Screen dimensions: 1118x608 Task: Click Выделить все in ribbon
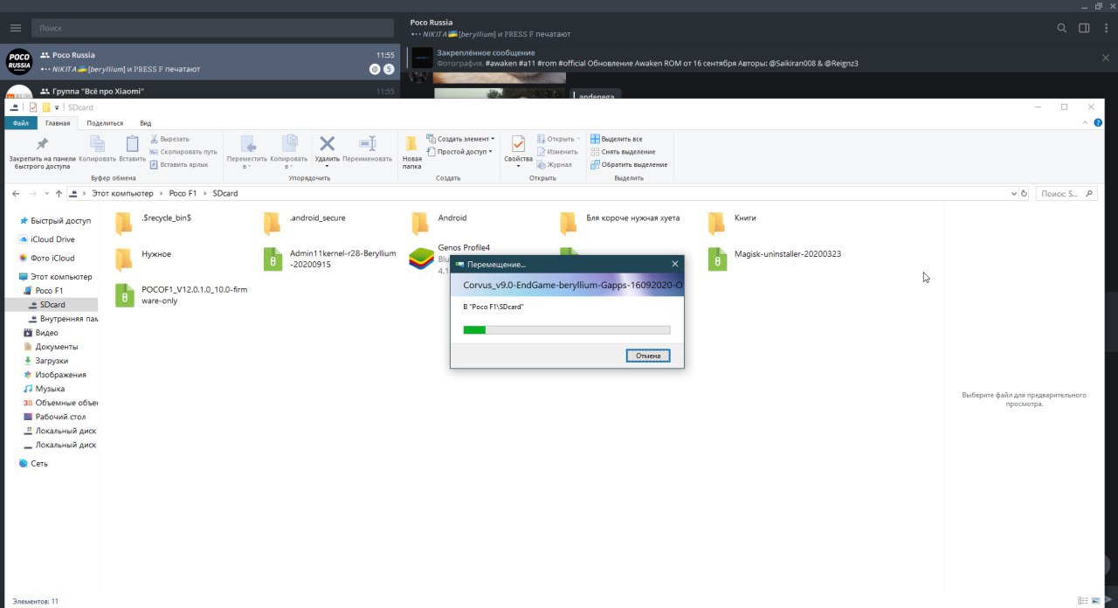point(617,139)
